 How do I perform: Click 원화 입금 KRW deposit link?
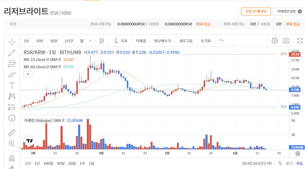tap(293, 24)
